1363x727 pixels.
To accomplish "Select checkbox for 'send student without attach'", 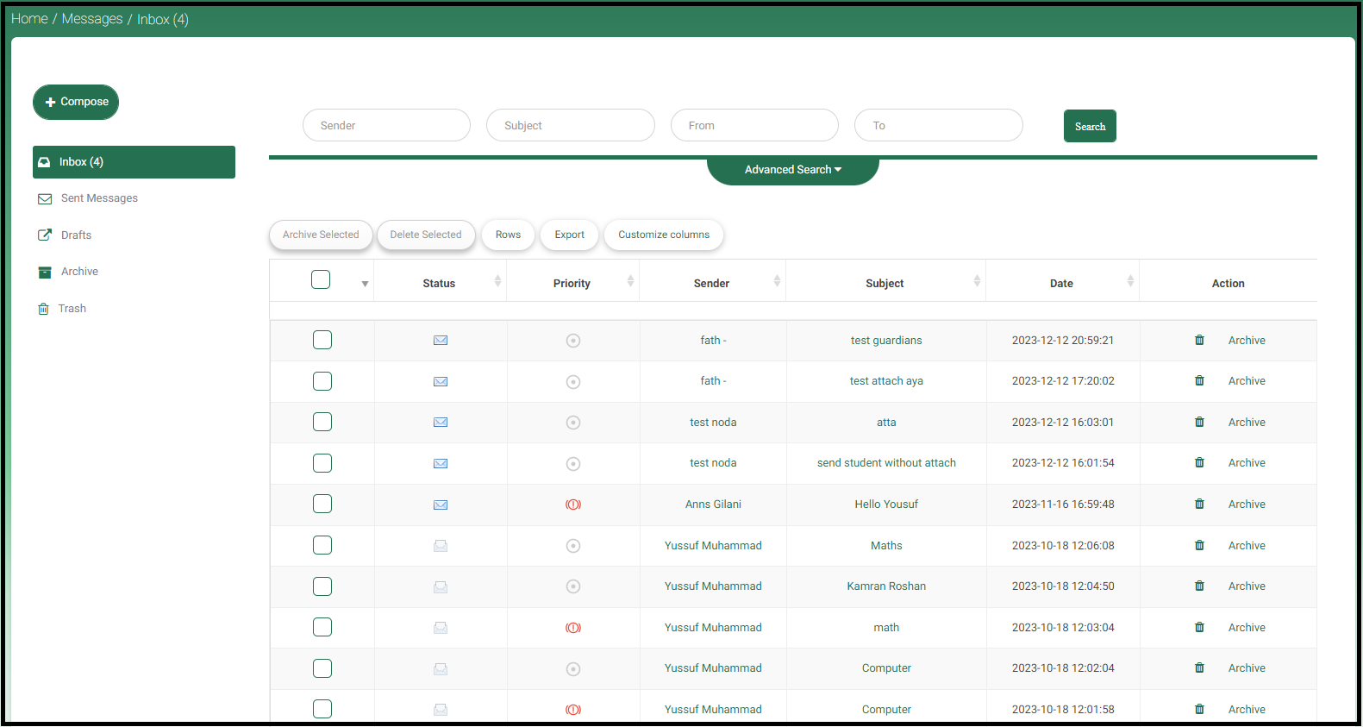I will [x=322, y=463].
